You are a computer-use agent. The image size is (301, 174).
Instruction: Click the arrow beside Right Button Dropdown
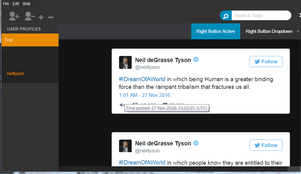click(298, 31)
